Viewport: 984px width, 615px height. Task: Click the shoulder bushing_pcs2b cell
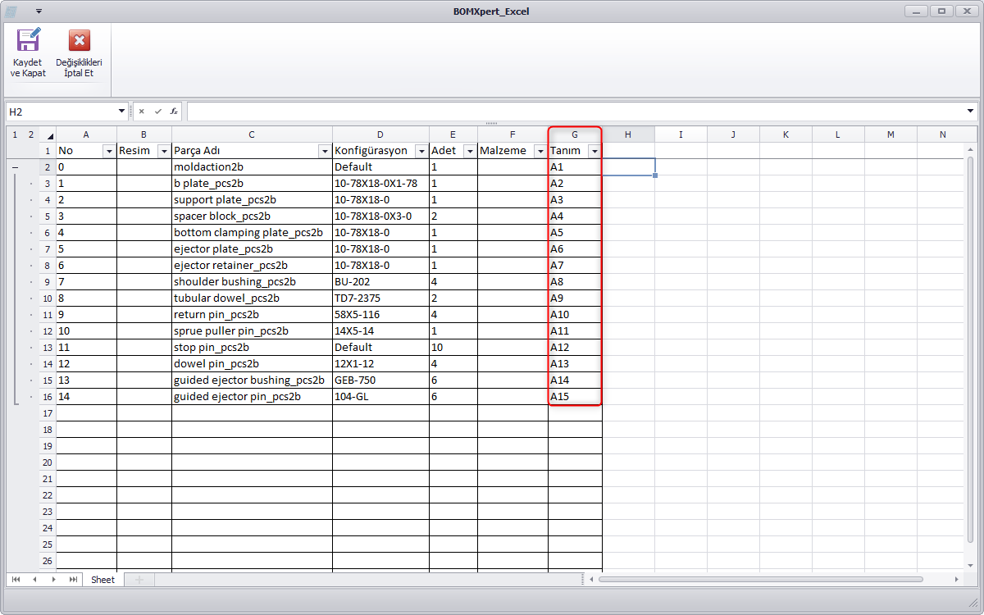coord(253,282)
